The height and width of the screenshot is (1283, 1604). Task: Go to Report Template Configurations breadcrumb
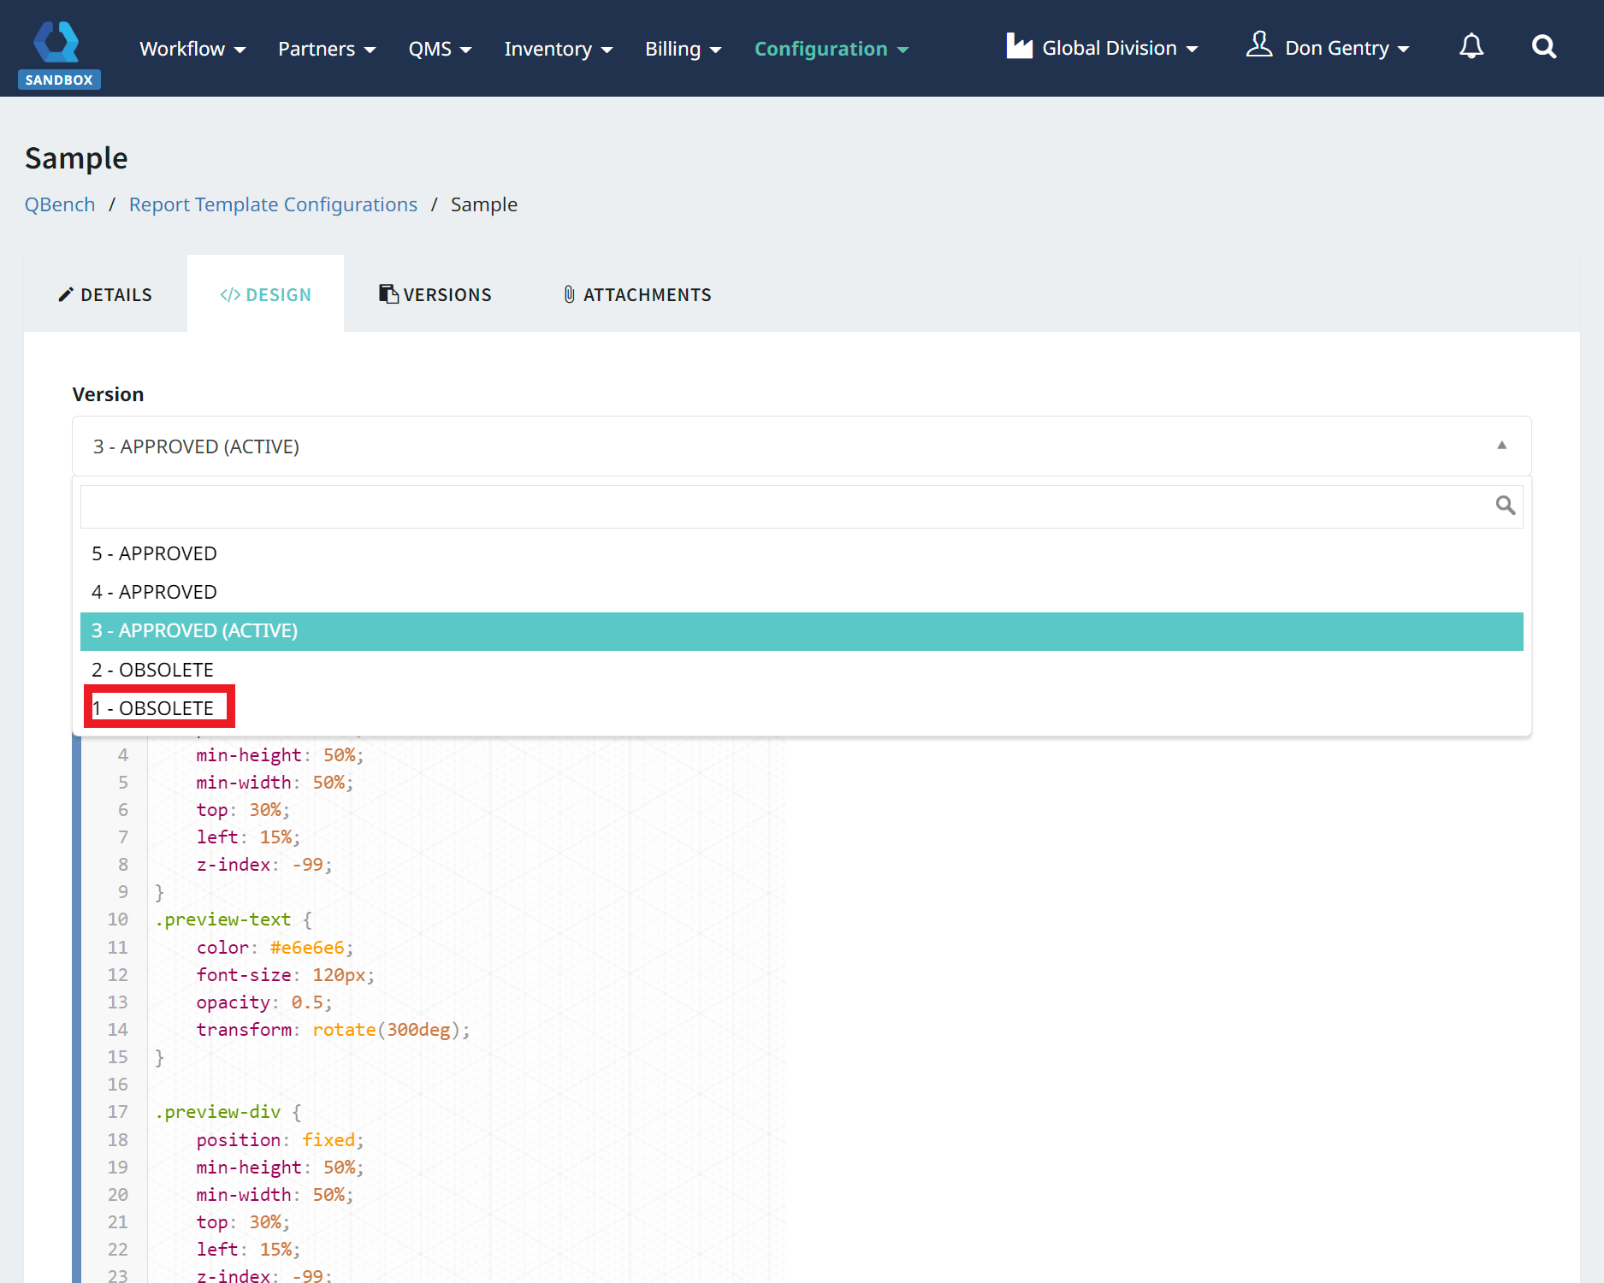[273, 204]
